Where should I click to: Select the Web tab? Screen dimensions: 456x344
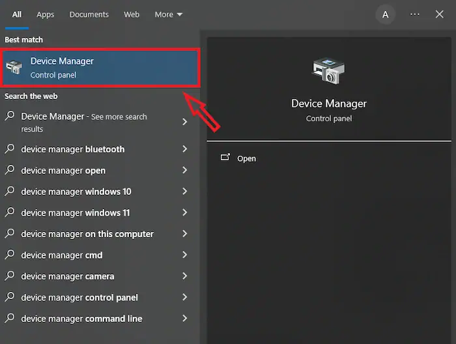click(x=132, y=14)
